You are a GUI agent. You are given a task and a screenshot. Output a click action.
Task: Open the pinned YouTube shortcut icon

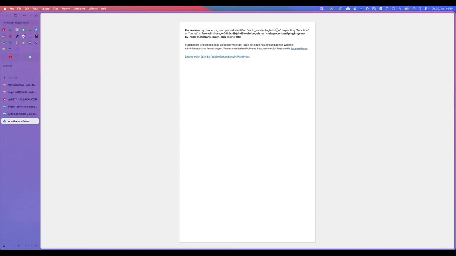[10, 57]
